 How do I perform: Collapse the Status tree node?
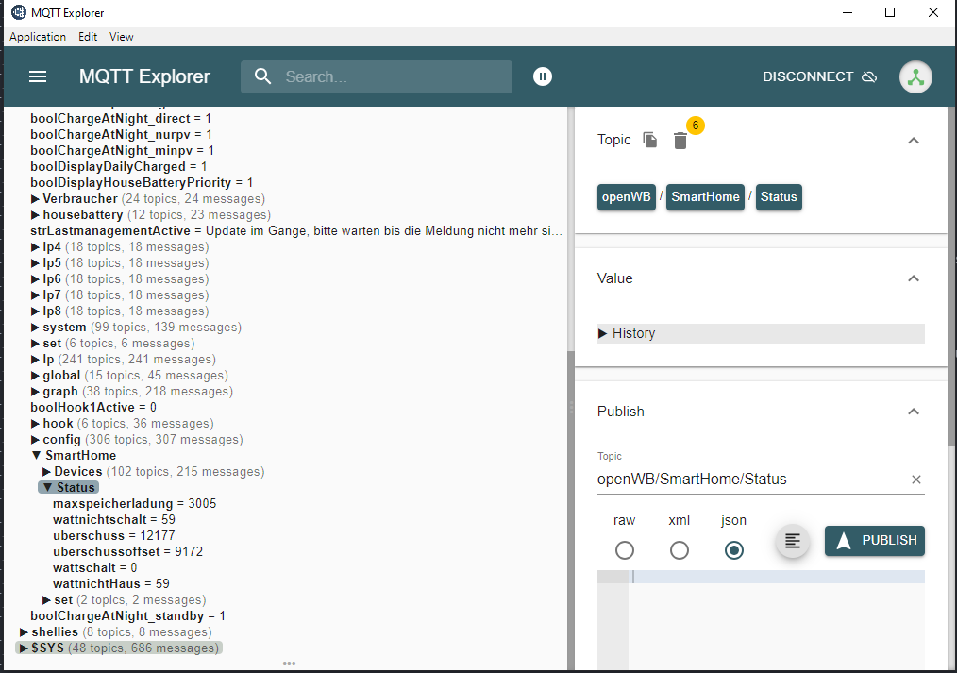(x=47, y=487)
